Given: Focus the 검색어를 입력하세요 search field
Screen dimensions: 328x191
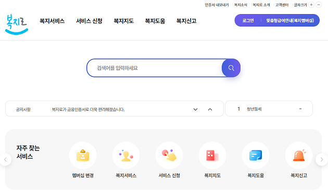Looking at the screenshot, I should pos(155,68).
